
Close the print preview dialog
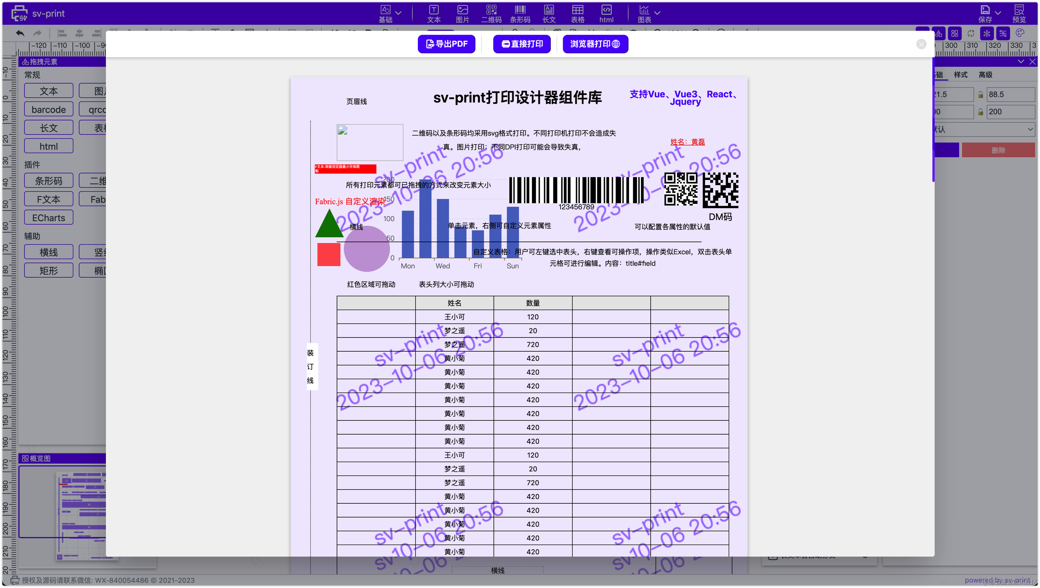pyautogui.click(x=921, y=44)
